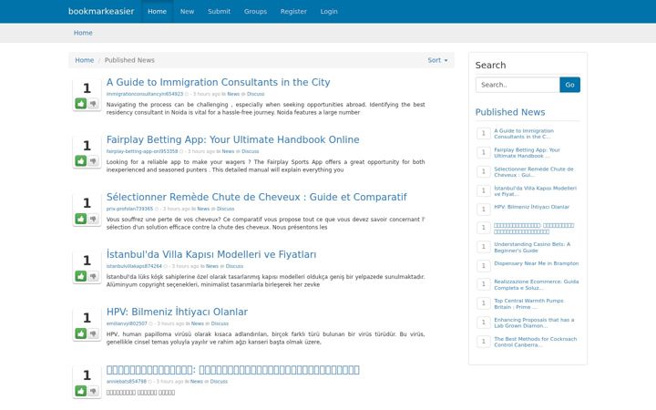The image size is (656, 410).
Task: Open sidebar link 'Top Central Warmth Pumps Britain'
Action: coord(528,303)
